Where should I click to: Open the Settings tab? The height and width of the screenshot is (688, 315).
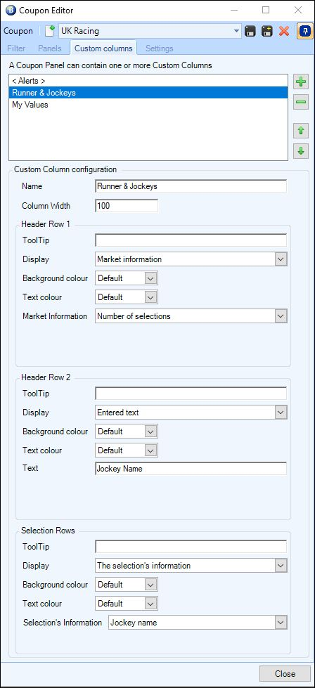pos(159,48)
